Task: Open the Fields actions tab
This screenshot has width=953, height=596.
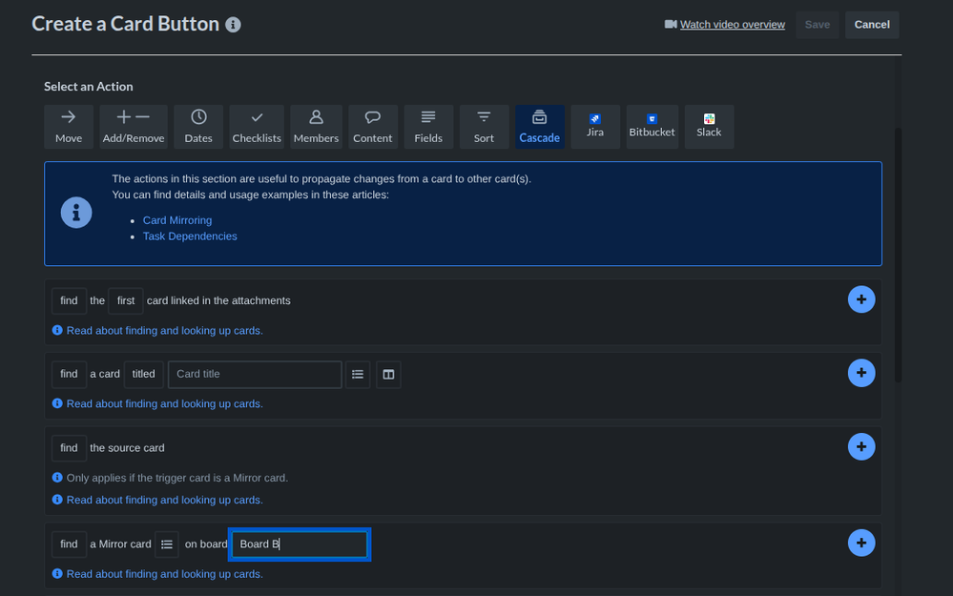Action: 428,127
